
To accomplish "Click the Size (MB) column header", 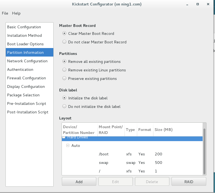I will pyautogui.click(x=178, y=130).
